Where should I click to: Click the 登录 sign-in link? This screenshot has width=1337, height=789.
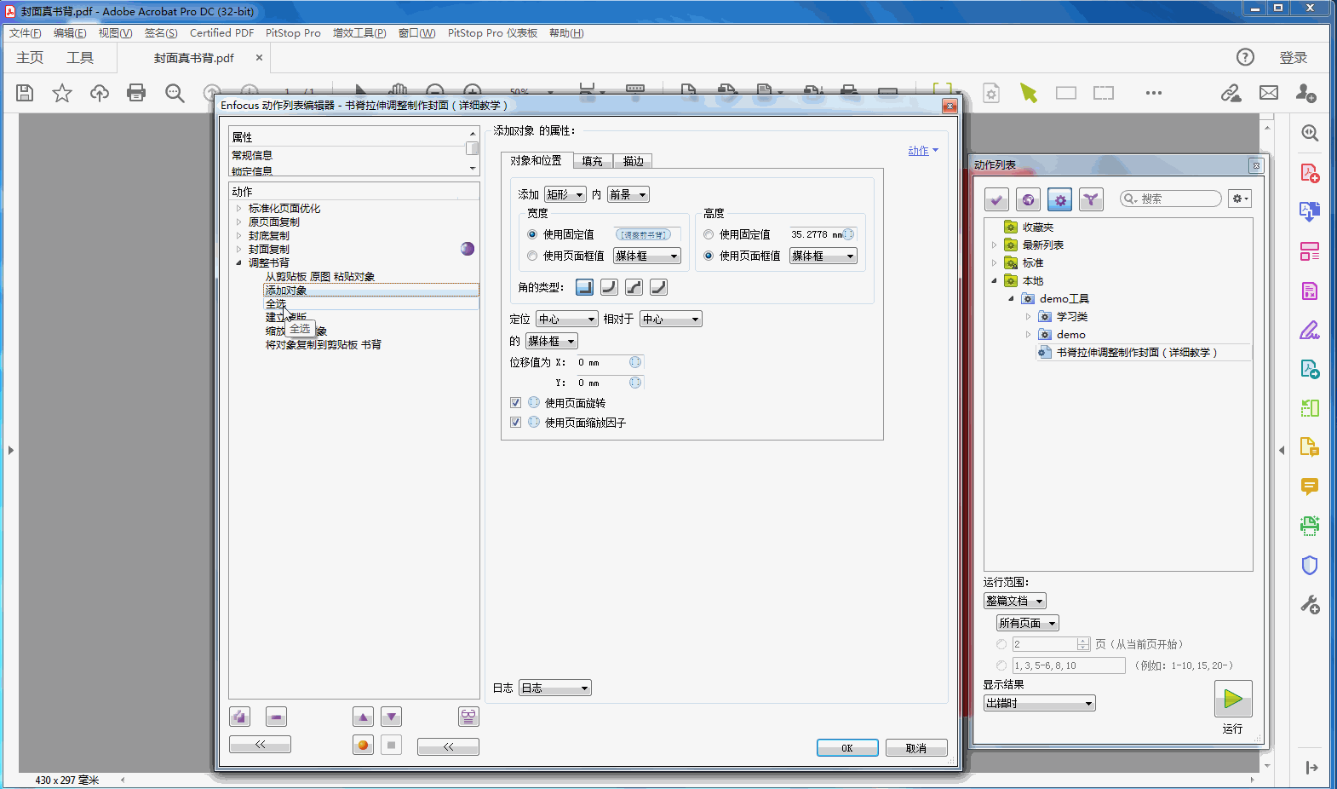tap(1293, 57)
